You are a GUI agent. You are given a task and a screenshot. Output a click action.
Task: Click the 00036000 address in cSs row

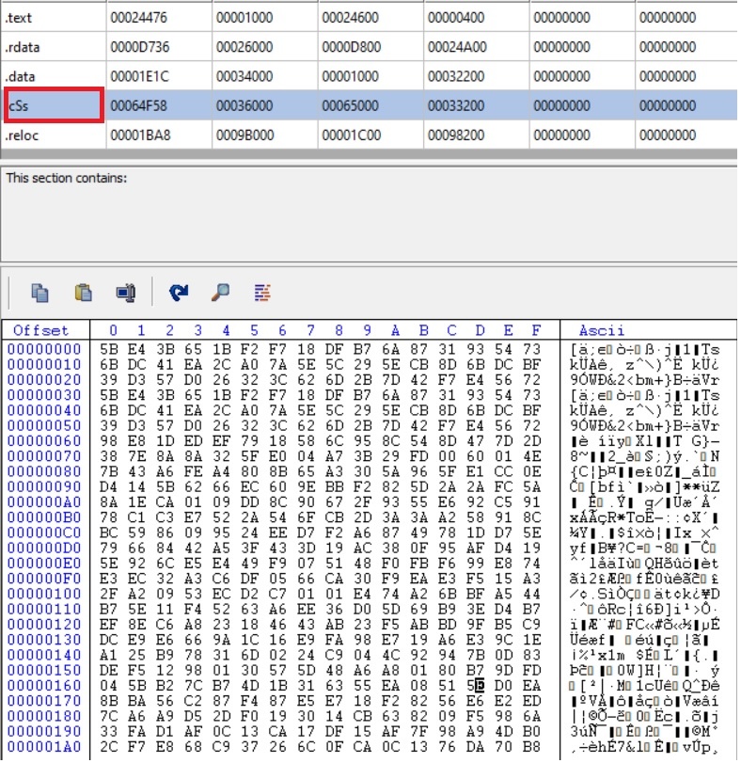click(x=244, y=105)
